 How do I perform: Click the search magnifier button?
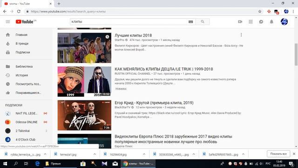(x=203, y=22)
